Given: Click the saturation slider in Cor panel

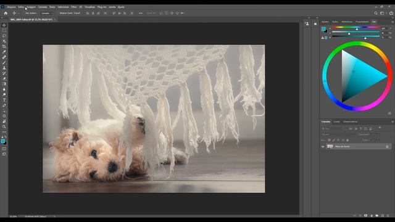Looking at the screenshot, I should (x=355, y=31).
